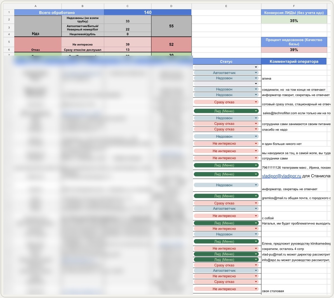The height and width of the screenshot is (298, 334).
Task: Select row 1 header number
Action: [x=9, y=12]
